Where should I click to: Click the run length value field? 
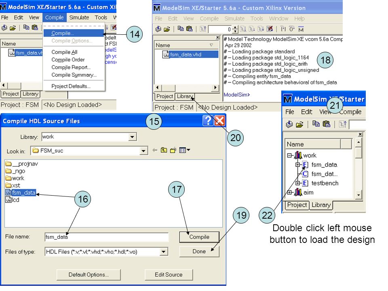pos(220,30)
